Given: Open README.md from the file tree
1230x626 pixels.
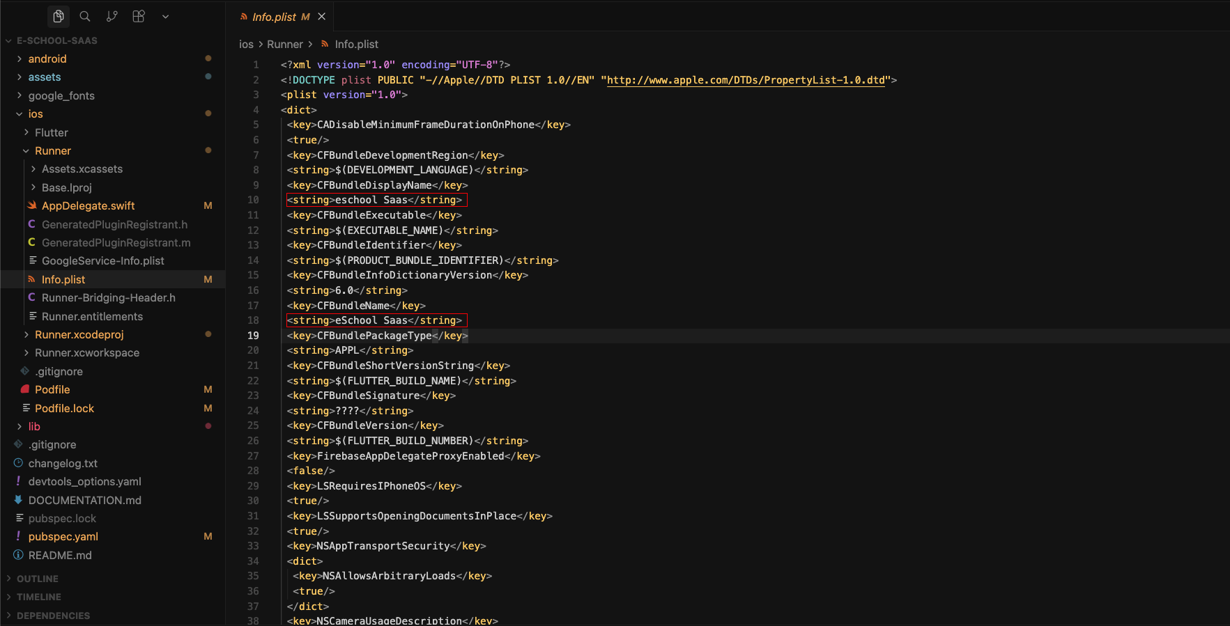Looking at the screenshot, I should [x=60, y=556].
